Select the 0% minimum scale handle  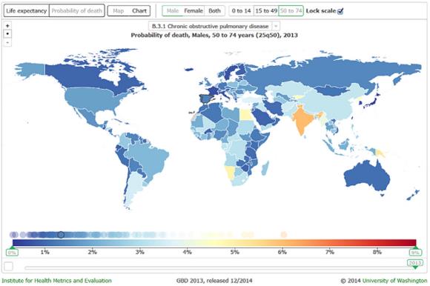click(x=12, y=253)
